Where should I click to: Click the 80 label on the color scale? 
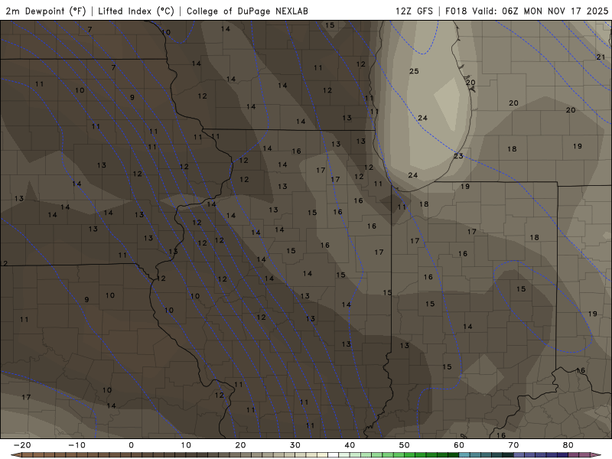pyautogui.click(x=568, y=445)
